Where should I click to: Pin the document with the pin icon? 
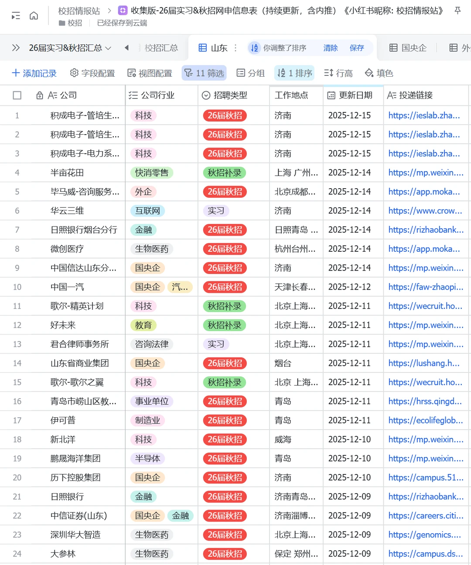click(457, 10)
